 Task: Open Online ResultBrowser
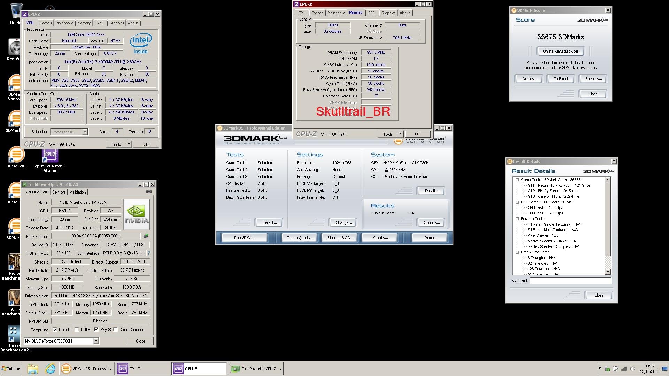coord(560,51)
